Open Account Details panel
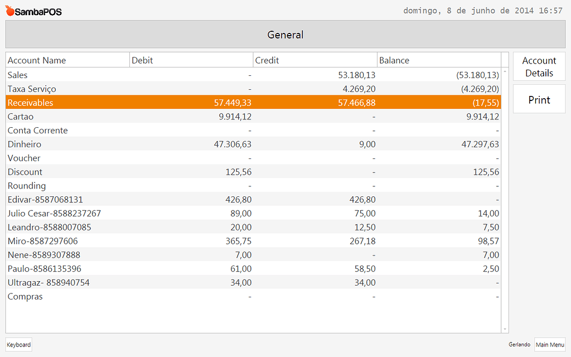This screenshot has width=571, height=357. (x=539, y=66)
